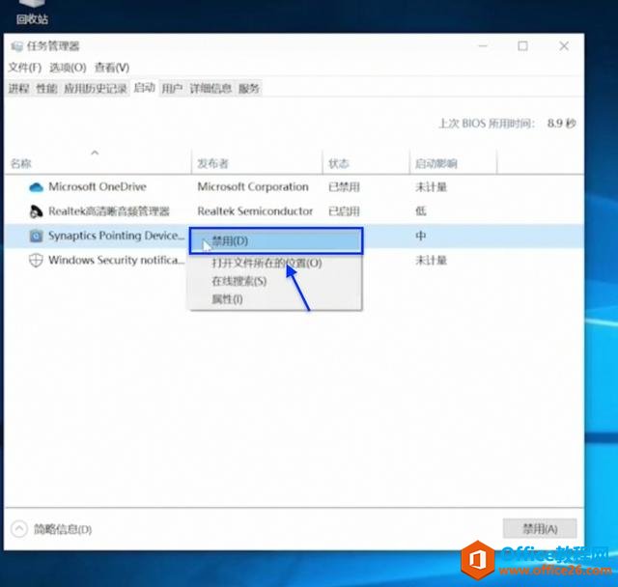
Task: Maximize the Task Manager window
Action: pyautogui.click(x=522, y=46)
